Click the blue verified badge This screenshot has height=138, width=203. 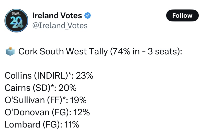point(88,16)
